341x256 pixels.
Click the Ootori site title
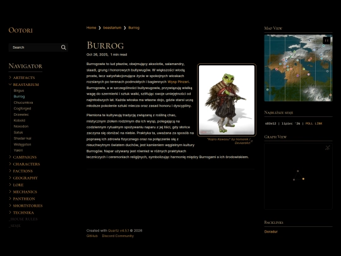click(20, 30)
